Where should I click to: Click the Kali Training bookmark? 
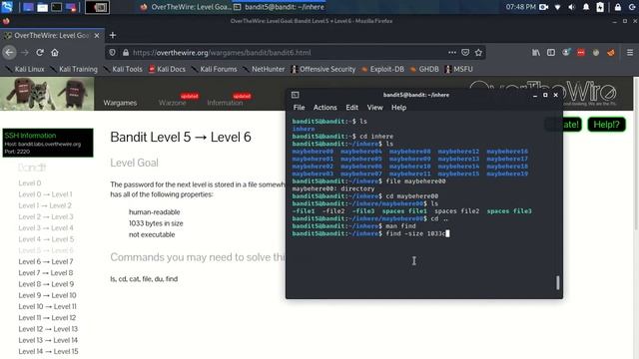(74, 69)
